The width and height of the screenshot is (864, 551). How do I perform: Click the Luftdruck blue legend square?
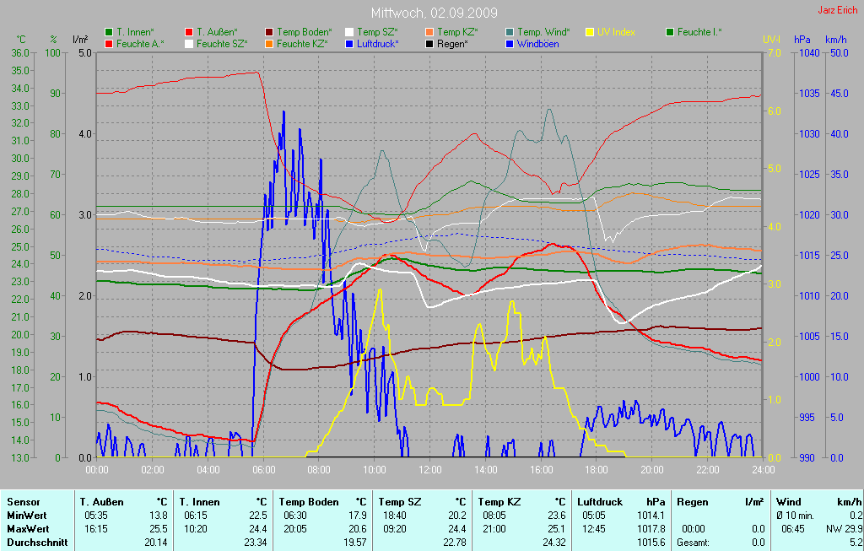(x=349, y=43)
